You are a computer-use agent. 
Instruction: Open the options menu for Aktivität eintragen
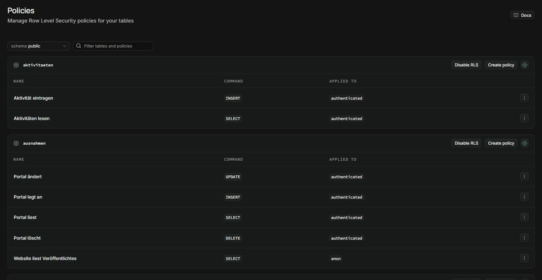point(524,98)
